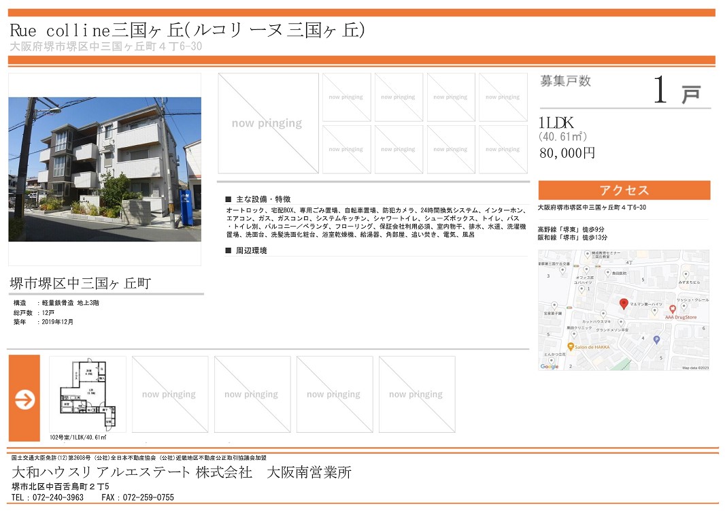Click the Google logo on the map
Screen dimensions: 725x511
click(550, 366)
